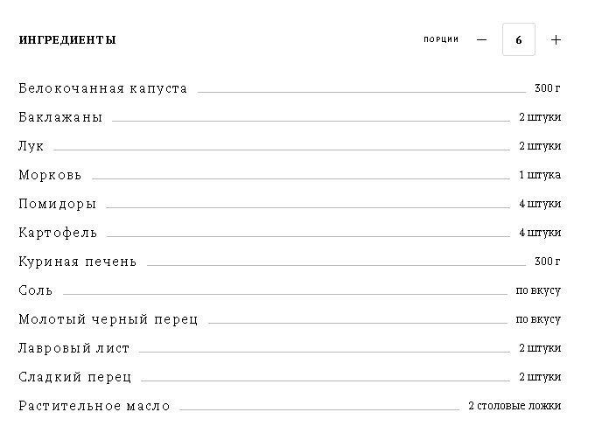Increase portions with the plus icon
Image resolution: width=609 pixels, height=433 pixels.
click(x=556, y=40)
